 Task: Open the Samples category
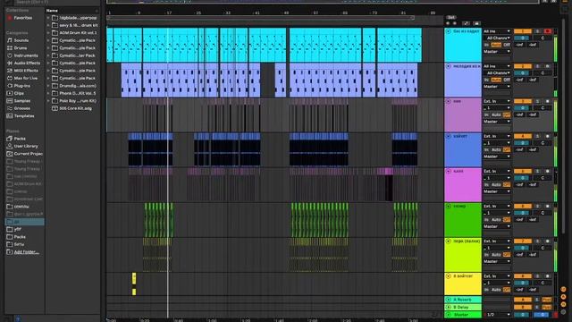coord(21,101)
